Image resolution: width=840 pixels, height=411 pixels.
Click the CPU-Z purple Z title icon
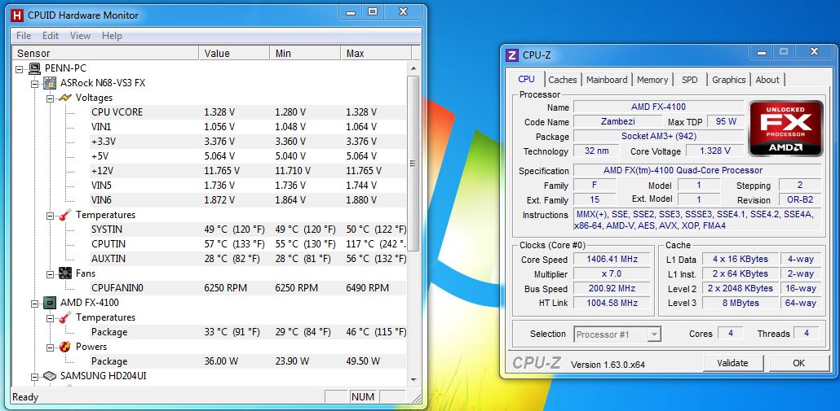click(512, 55)
